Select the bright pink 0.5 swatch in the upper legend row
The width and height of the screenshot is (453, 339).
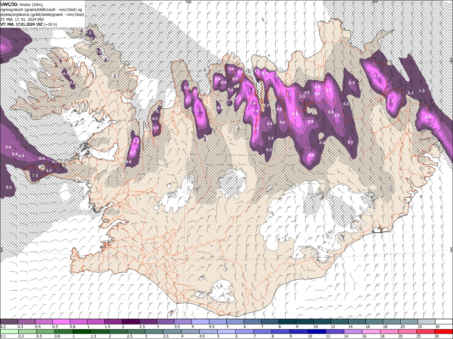61,322
